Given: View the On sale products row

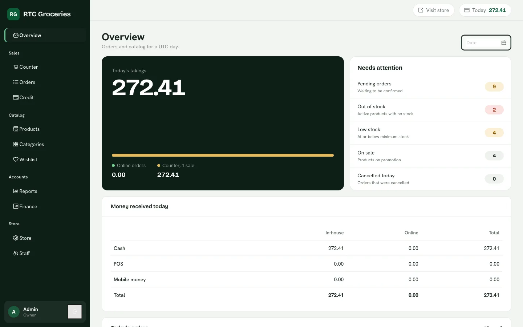Looking at the screenshot, I should (430, 156).
